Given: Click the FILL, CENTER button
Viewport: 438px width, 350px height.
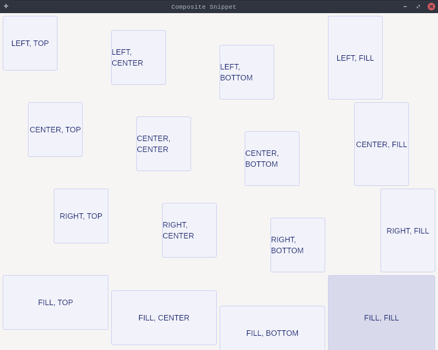Looking at the screenshot, I should [164, 318].
